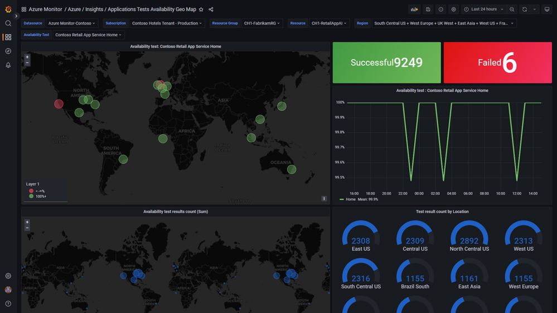Refresh the dashboard
The width and height of the screenshot is (557, 313).
[525, 9]
